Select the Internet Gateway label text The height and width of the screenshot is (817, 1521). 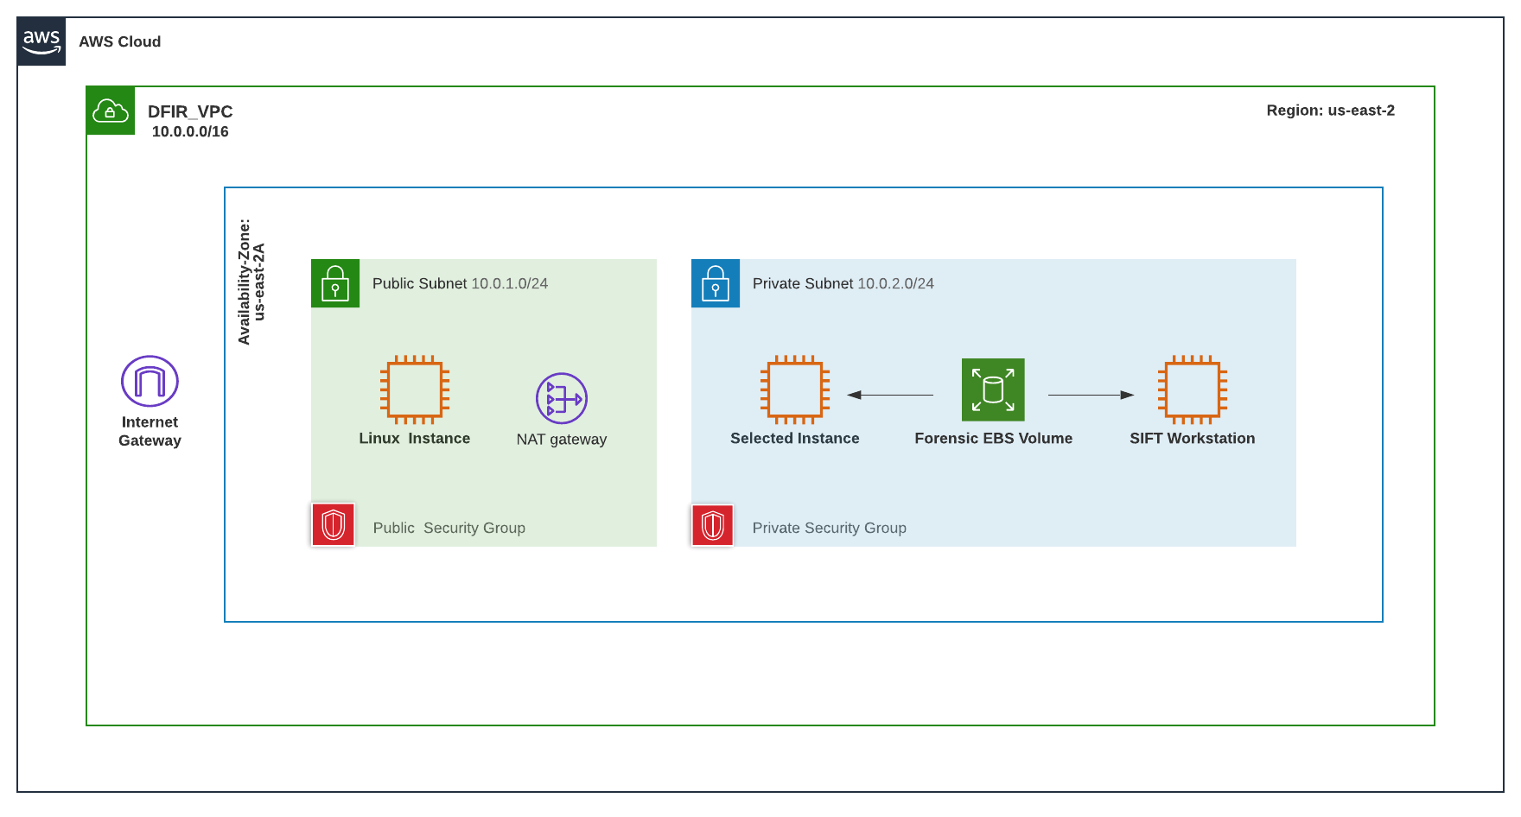(150, 431)
